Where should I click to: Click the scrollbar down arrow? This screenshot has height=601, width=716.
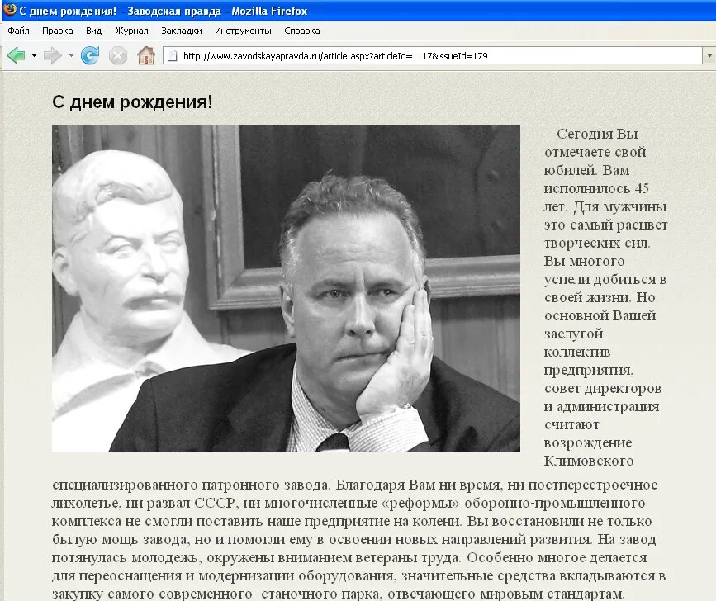[711, 595]
